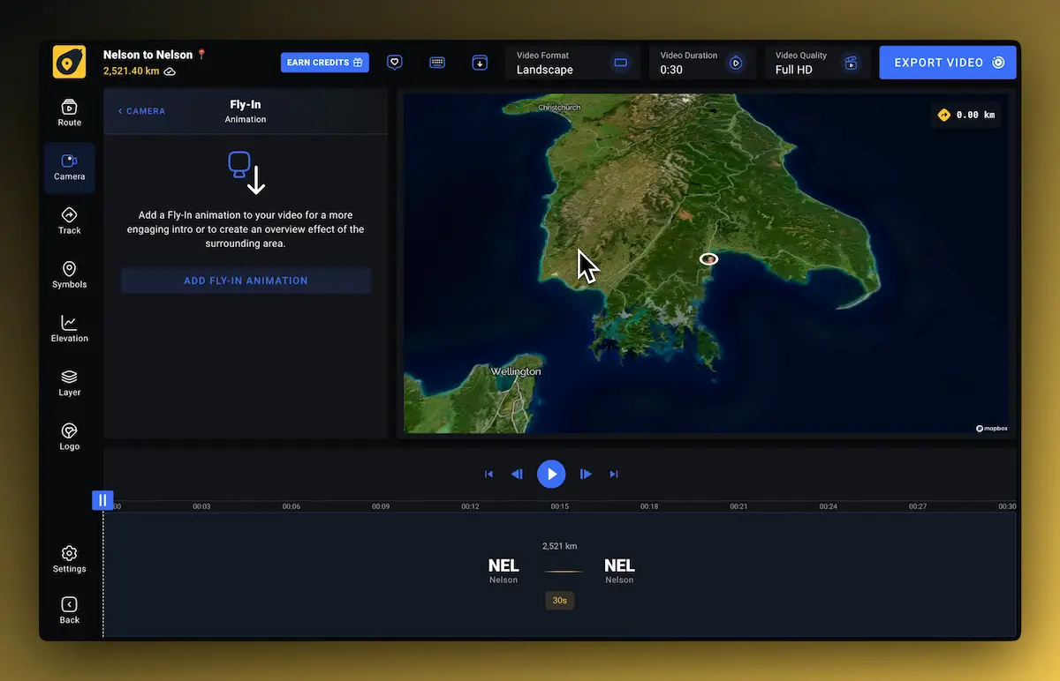Click the heart favorites icon in top bar
Screen dimensions: 1060x681
pos(395,63)
